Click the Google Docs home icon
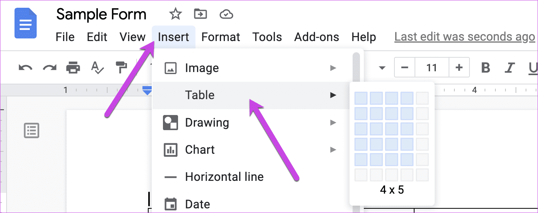Image resolution: width=538 pixels, height=213 pixels. click(x=26, y=23)
